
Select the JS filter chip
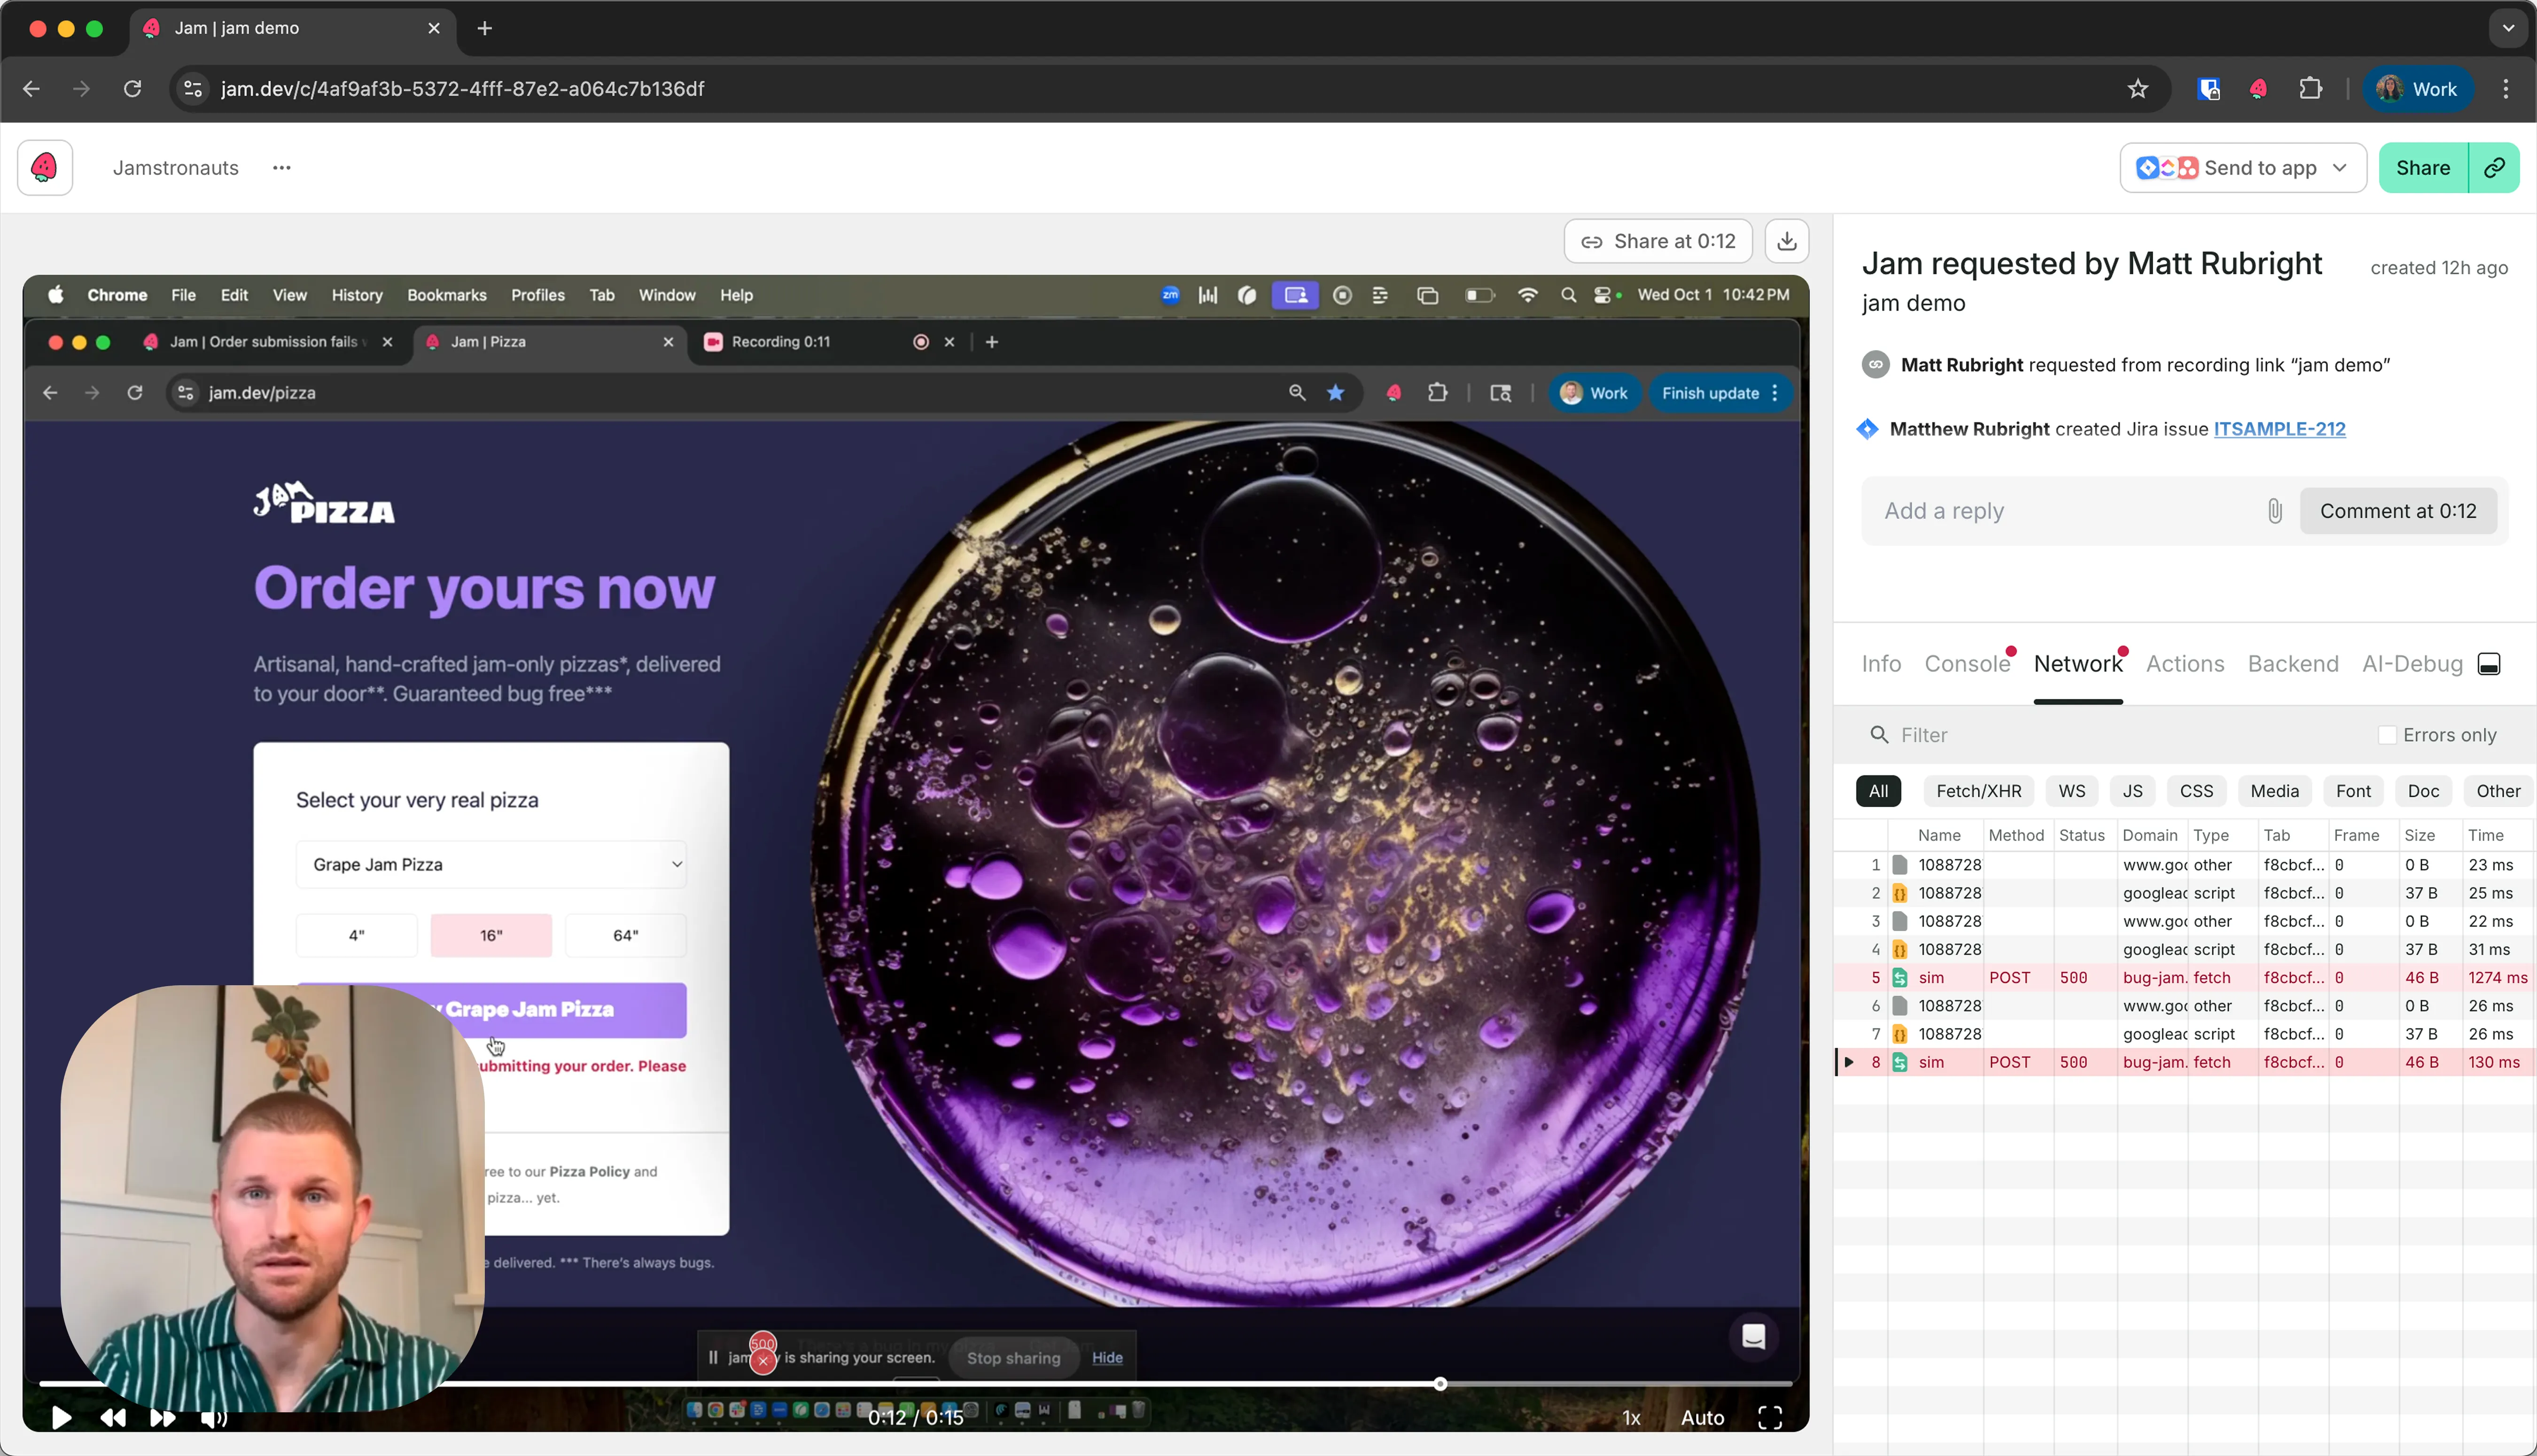[x=2132, y=791]
